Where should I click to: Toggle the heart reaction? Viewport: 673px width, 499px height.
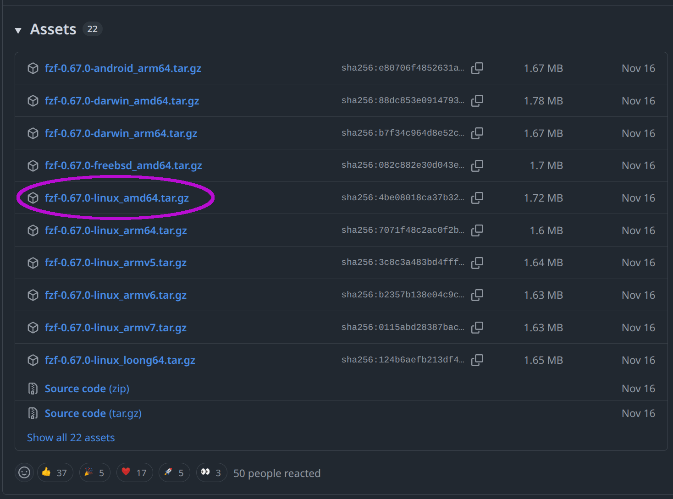[134, 472]
